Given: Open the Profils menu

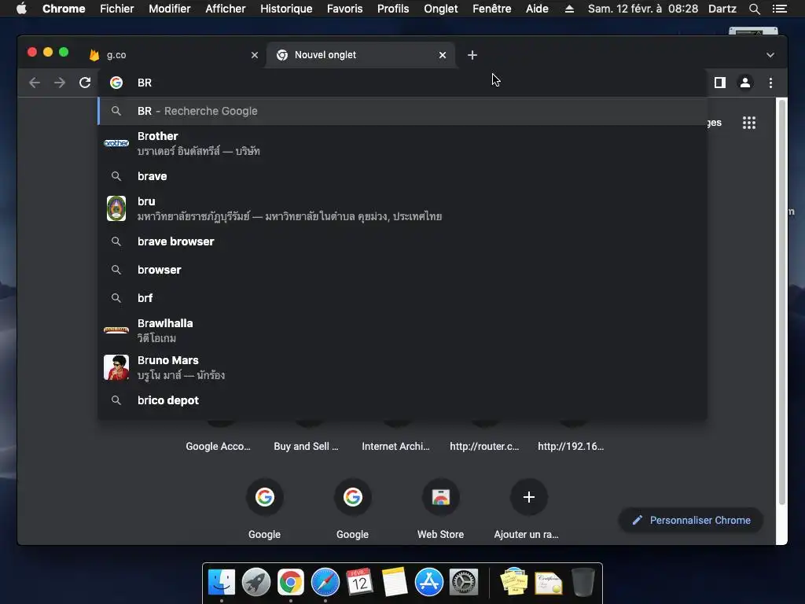Looking at the screenshot, I should tap(393, 9).
